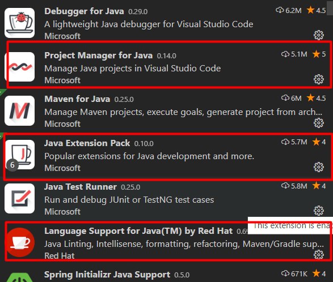Viewport: 333px width, 282px height.
Task: Click the Red Hat publisher name
Action: coord(60,256)
